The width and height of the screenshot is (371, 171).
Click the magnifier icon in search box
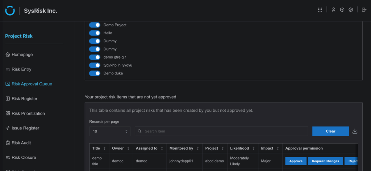pyautogui.click(x=139, y=131)
